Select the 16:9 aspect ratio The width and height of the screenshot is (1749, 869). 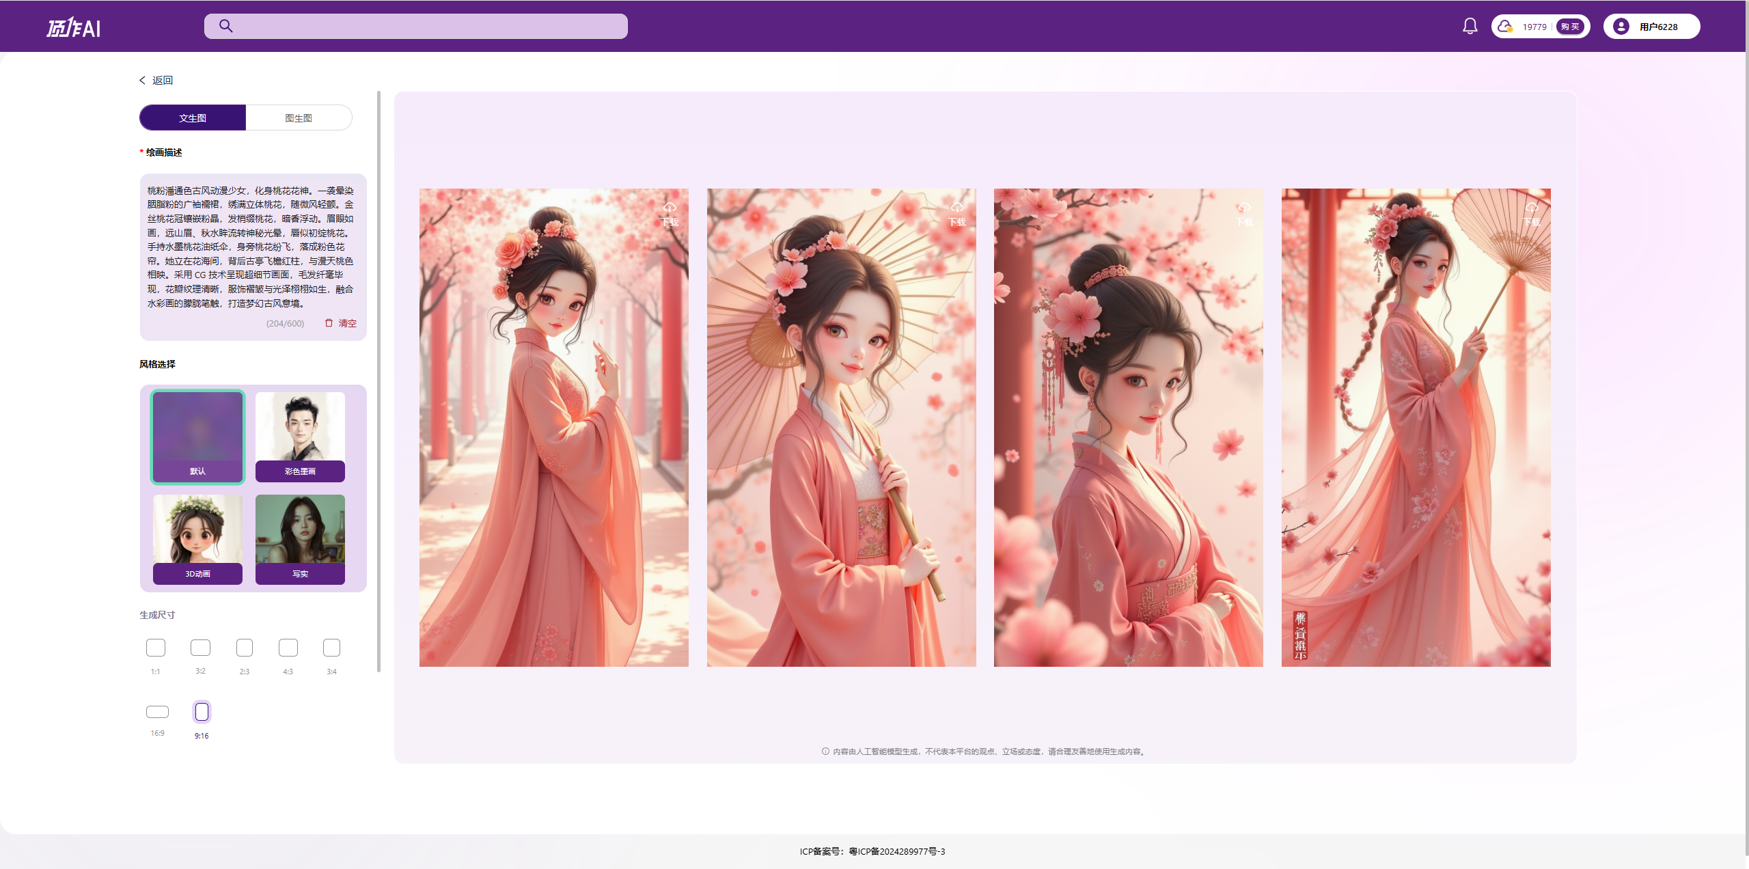pos(157,711)
